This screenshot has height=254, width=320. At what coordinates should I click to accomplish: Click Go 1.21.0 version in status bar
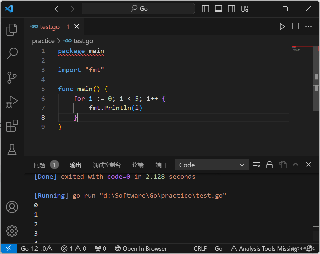(x=37, y=249)
